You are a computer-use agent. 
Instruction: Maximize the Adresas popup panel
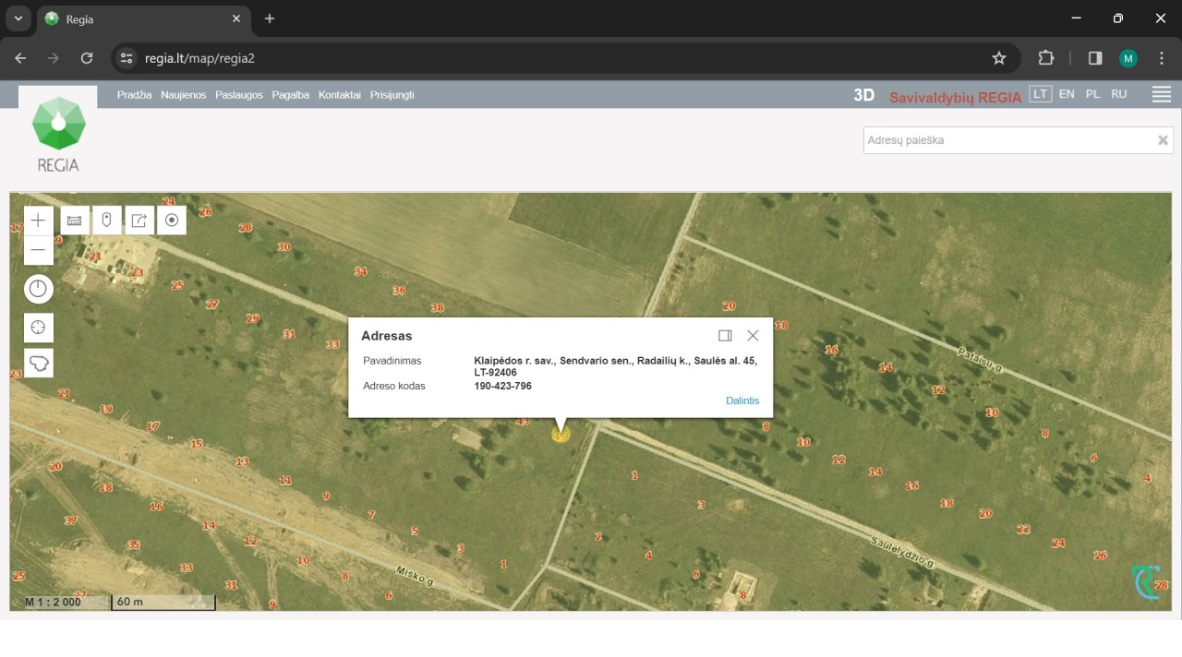pos(725,336)
